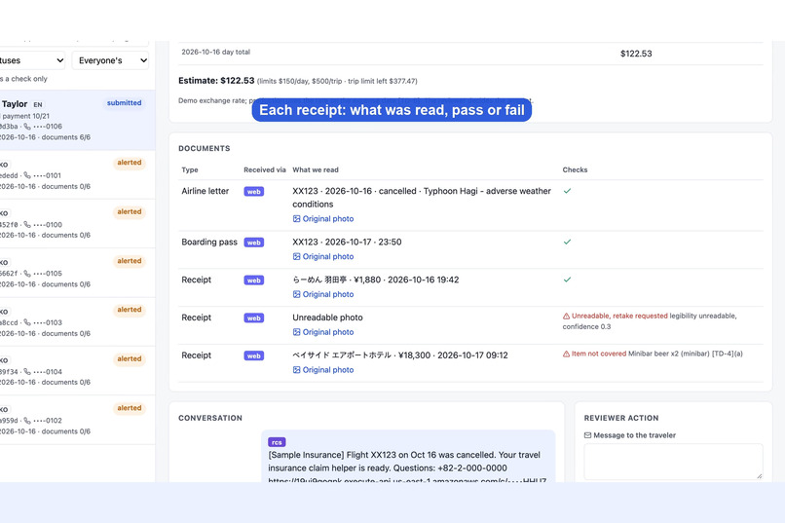The image size is (785, 523).
Task: Open the Everyone's filter dropdown
Action: point(110,60)
